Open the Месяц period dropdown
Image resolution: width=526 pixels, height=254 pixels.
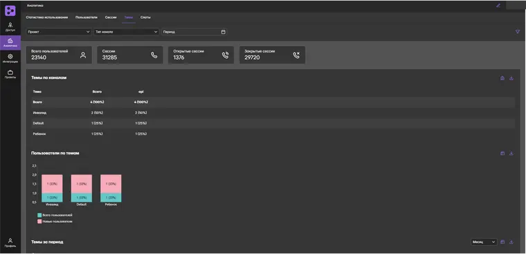click(x=484, y=242)
